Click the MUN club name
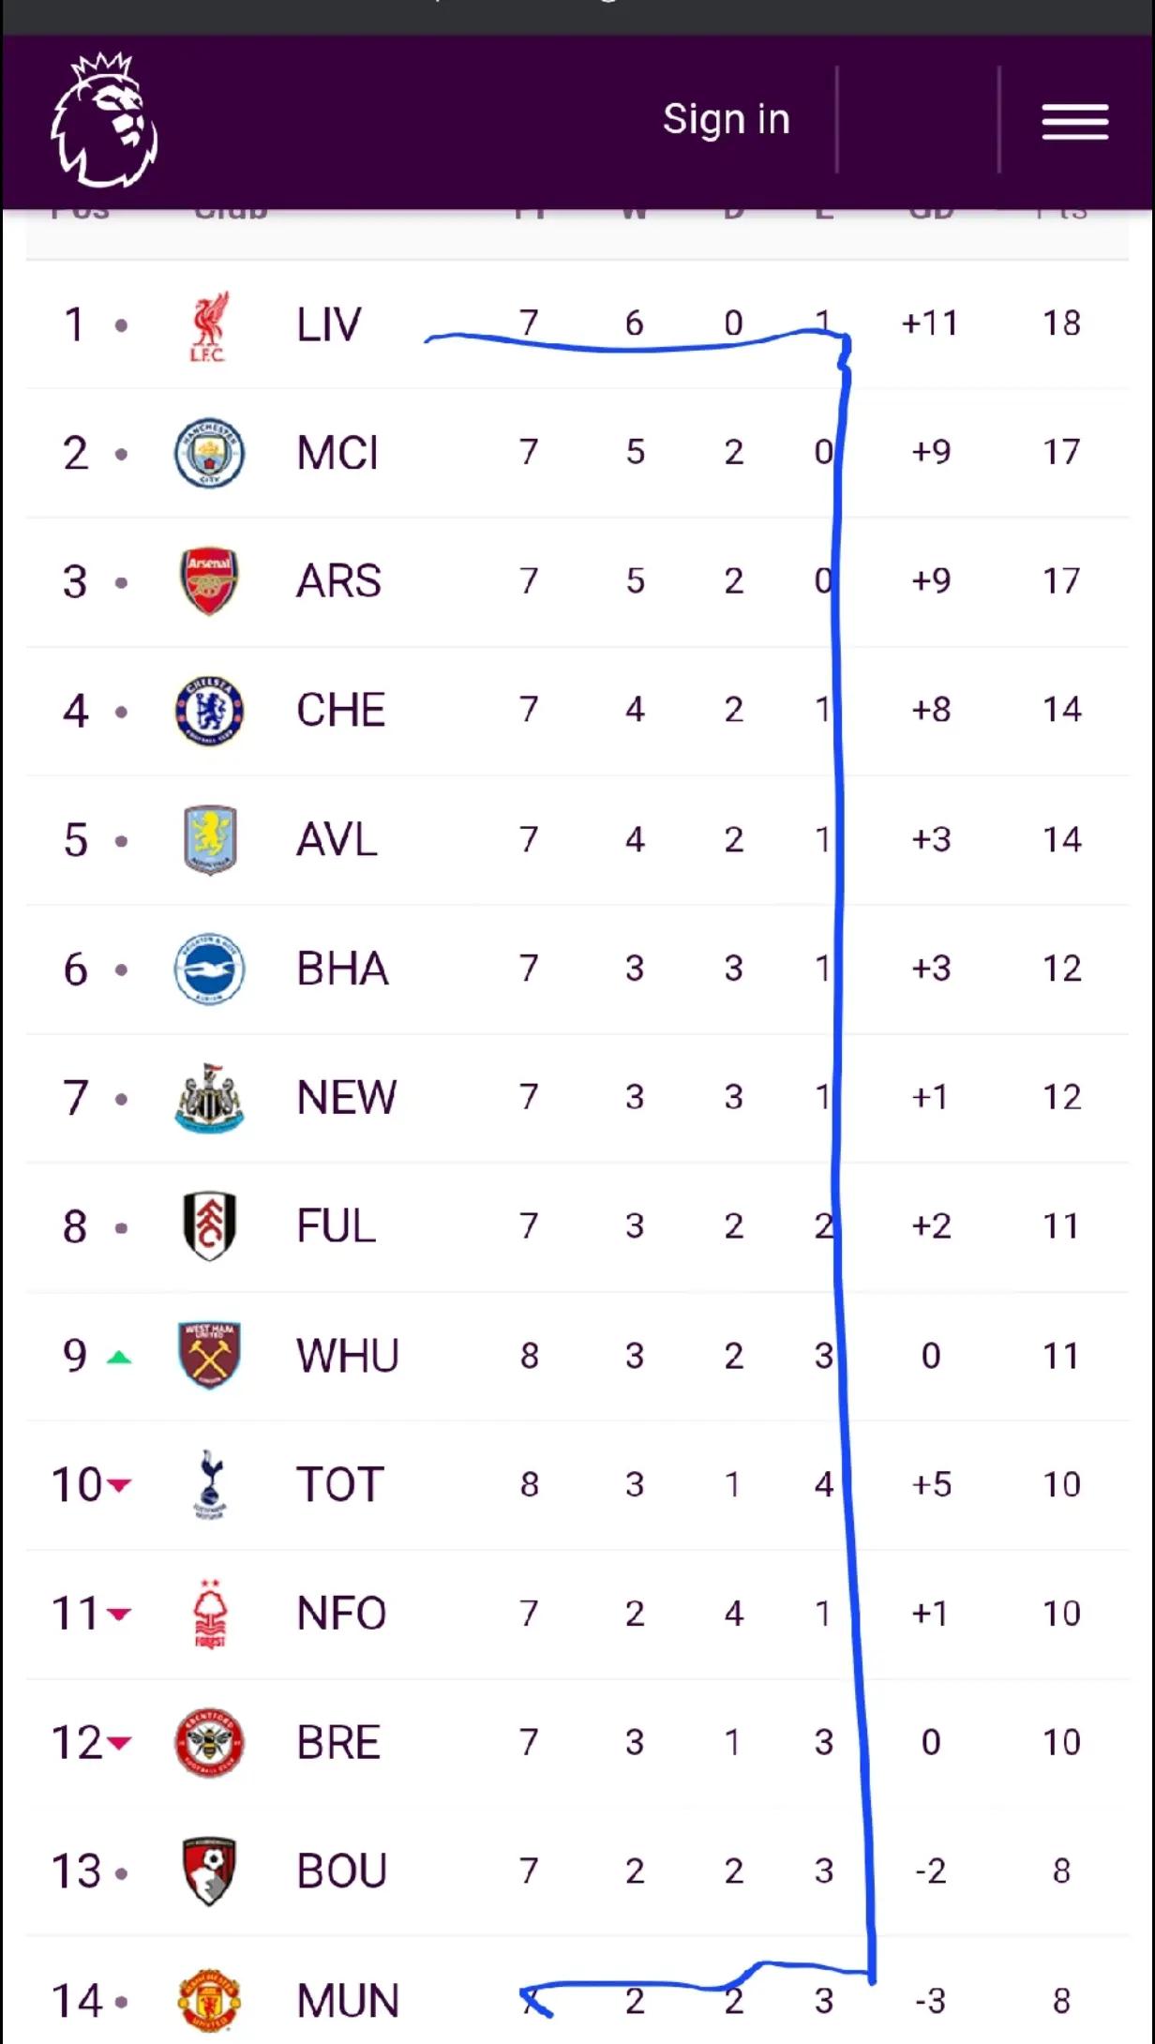Image resolution: width=1155 pixels, height=2044 pixels. pos(347,2001)
